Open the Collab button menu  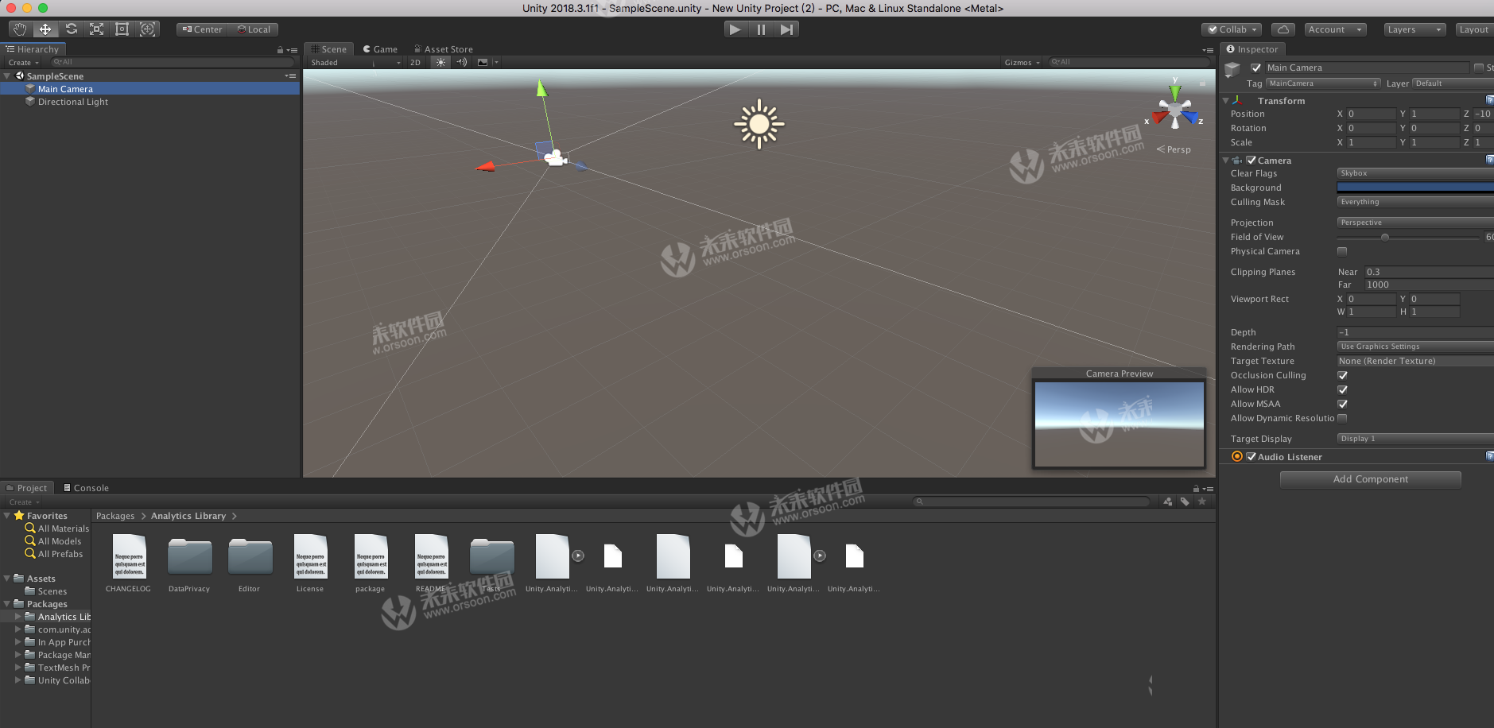(x=1232, y=29)
